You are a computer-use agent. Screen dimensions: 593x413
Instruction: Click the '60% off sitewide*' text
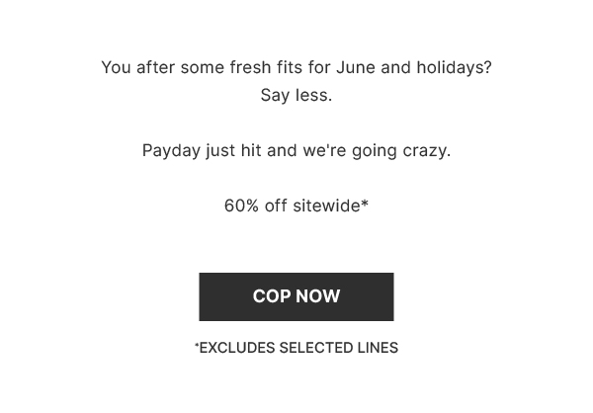point(296,206)
